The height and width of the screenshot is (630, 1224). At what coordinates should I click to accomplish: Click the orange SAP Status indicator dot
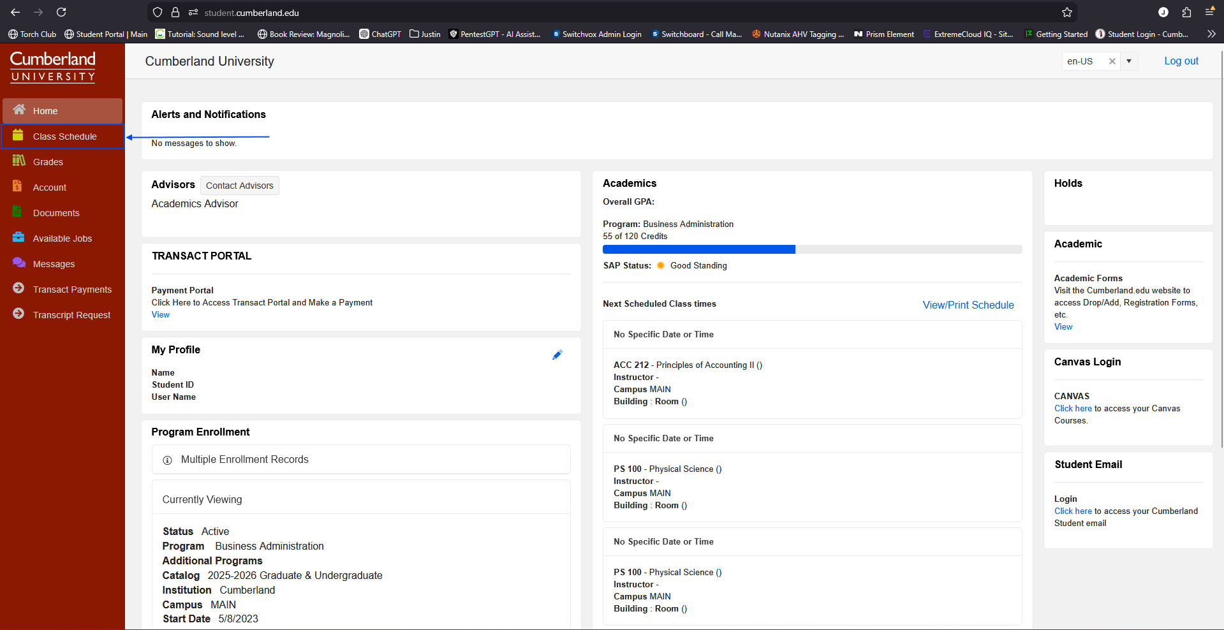point(661,265)
